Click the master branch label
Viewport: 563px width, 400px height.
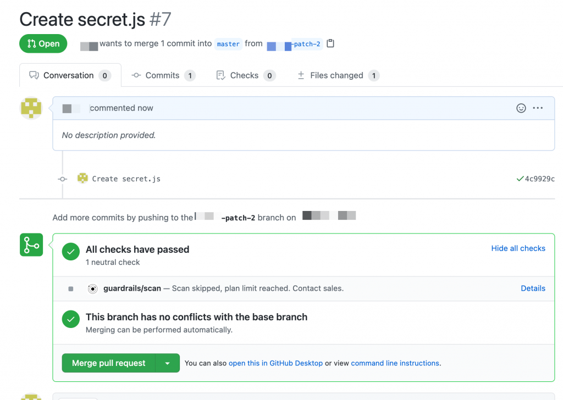[x=228, y=44]
